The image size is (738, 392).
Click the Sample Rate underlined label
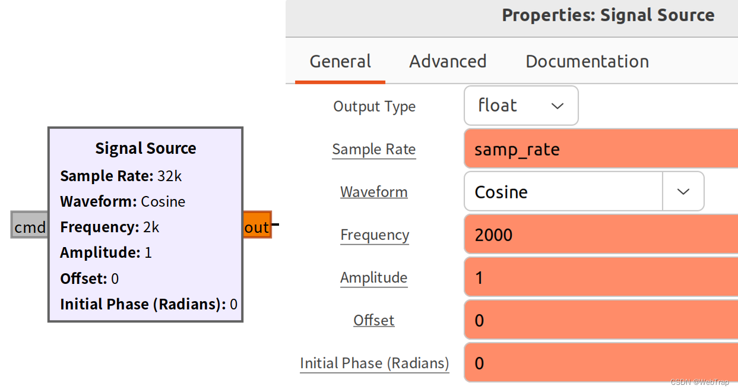[373, 149]
